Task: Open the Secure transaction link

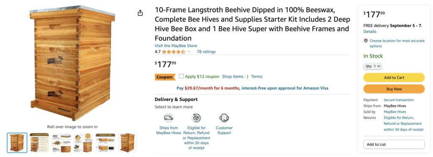Action: pos(399,100)
